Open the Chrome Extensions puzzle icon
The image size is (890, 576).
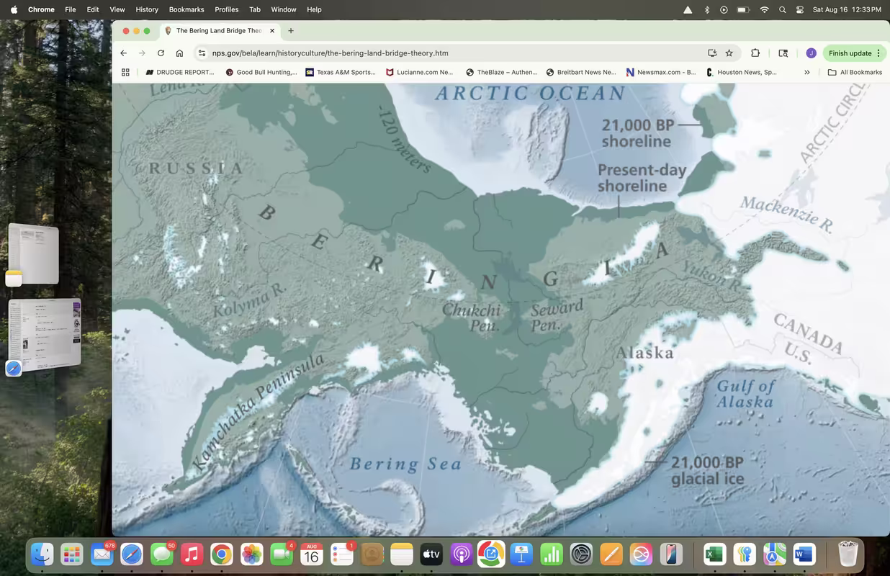point(755,53)
